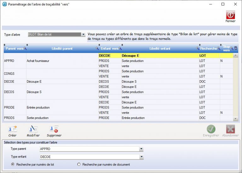Select Recherche par numéro de lot
Image resolution: width=242 pixels, height=173 pixels.
[13, 165]
